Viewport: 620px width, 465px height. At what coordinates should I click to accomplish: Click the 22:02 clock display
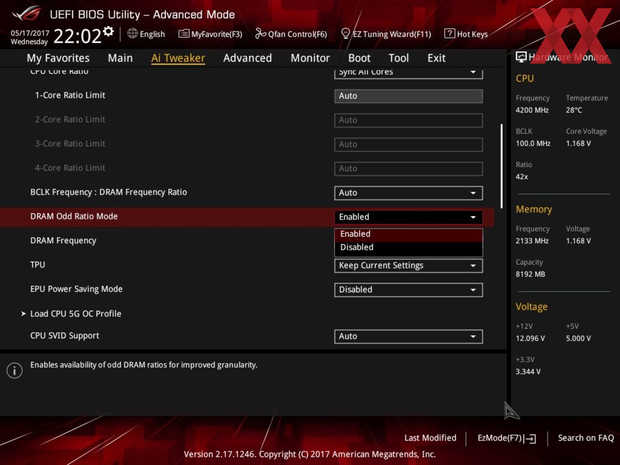(77, 36)
